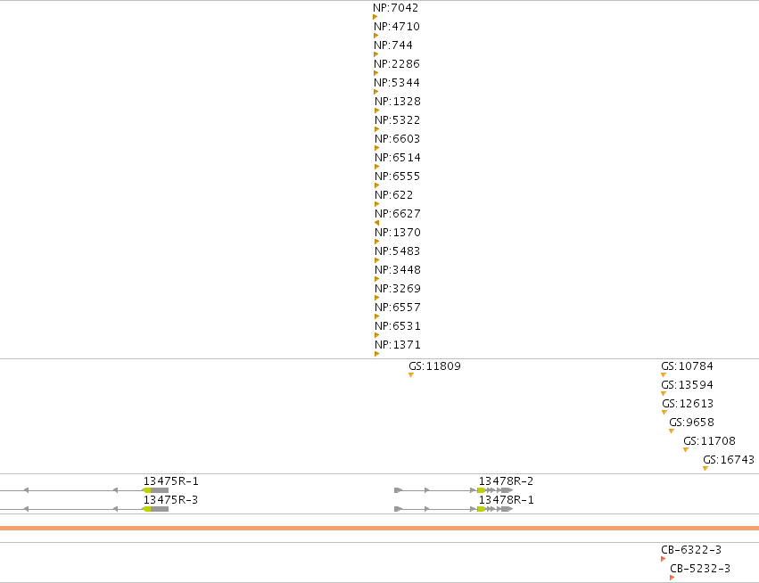Click the NP:744 label

pyautogui.click(x=393, y=45)
